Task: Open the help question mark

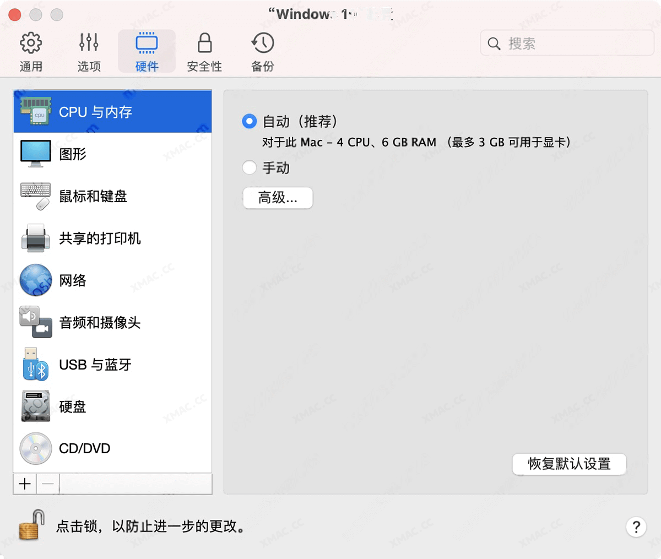Action: (x=636, y=527)
